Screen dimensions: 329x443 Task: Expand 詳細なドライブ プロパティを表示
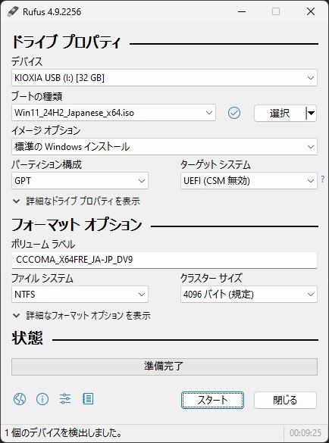click(77, 201)
